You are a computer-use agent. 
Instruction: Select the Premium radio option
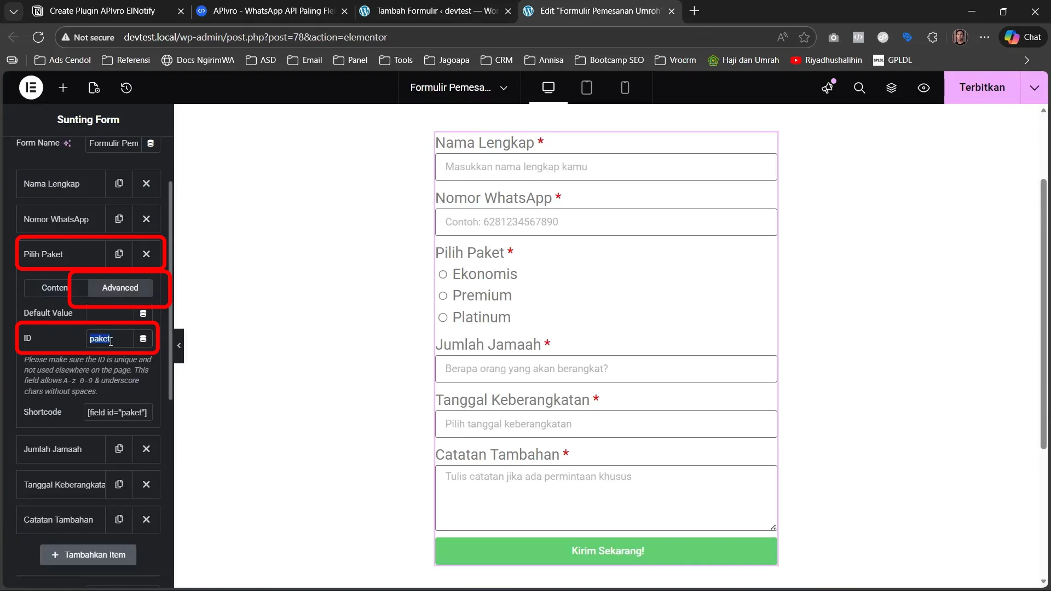pyautogui.click(x=443, y=296)
